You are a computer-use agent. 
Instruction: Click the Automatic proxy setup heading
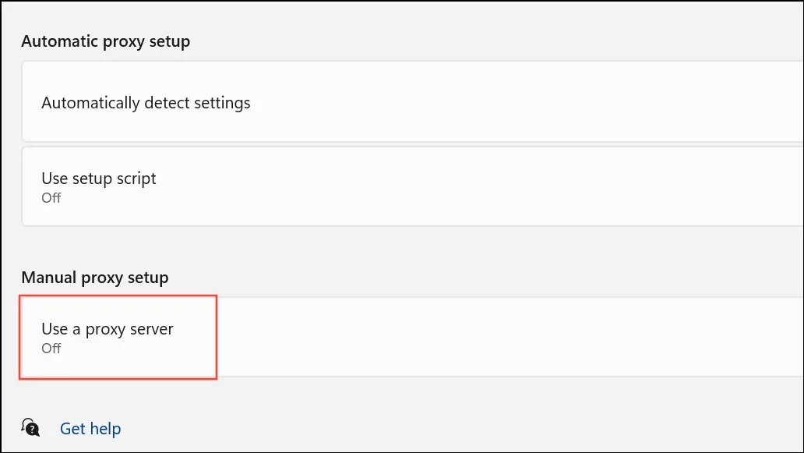[x=106, y=41]
